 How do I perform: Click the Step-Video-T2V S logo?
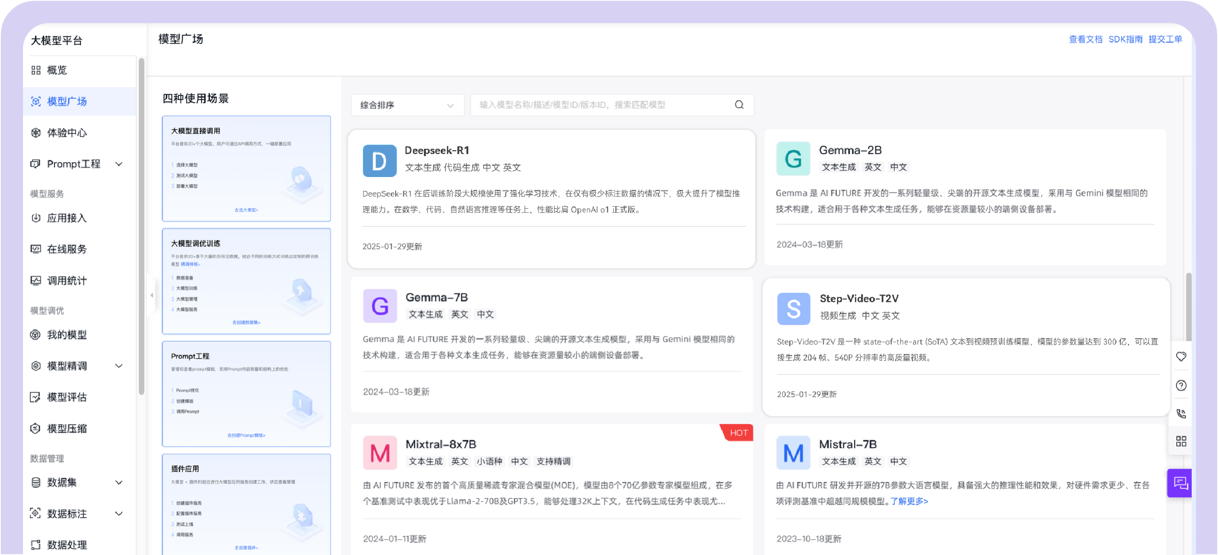pyautogui.click(x=794, y=309)
